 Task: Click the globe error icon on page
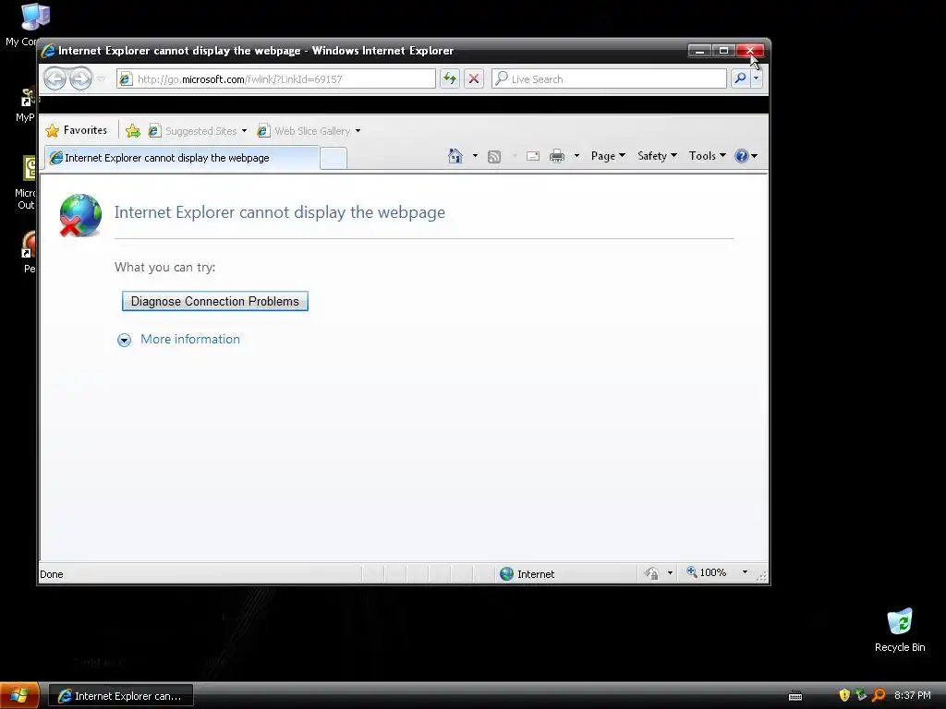(80, 215)
